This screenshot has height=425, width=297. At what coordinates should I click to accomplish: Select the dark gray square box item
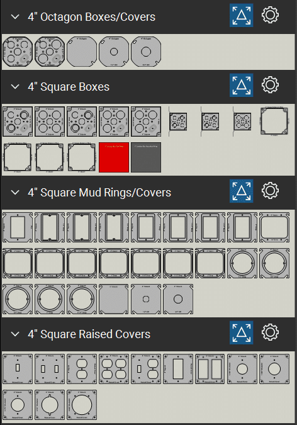pos(146,157)
